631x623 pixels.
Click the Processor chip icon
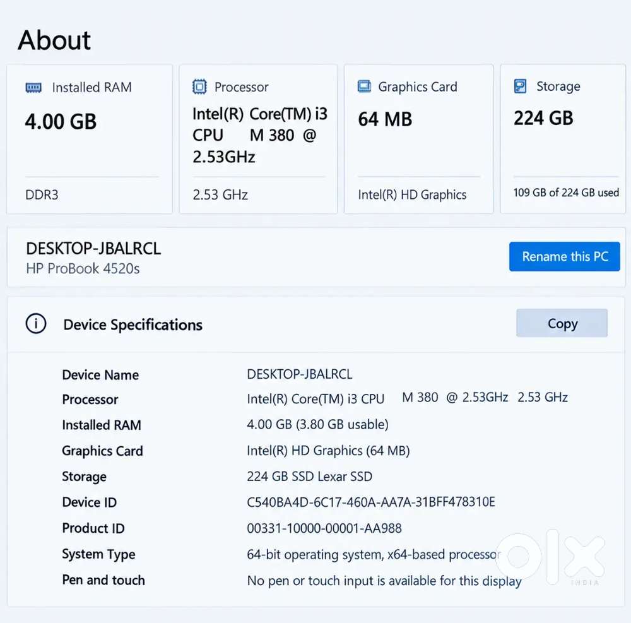[x=199, y=86]
